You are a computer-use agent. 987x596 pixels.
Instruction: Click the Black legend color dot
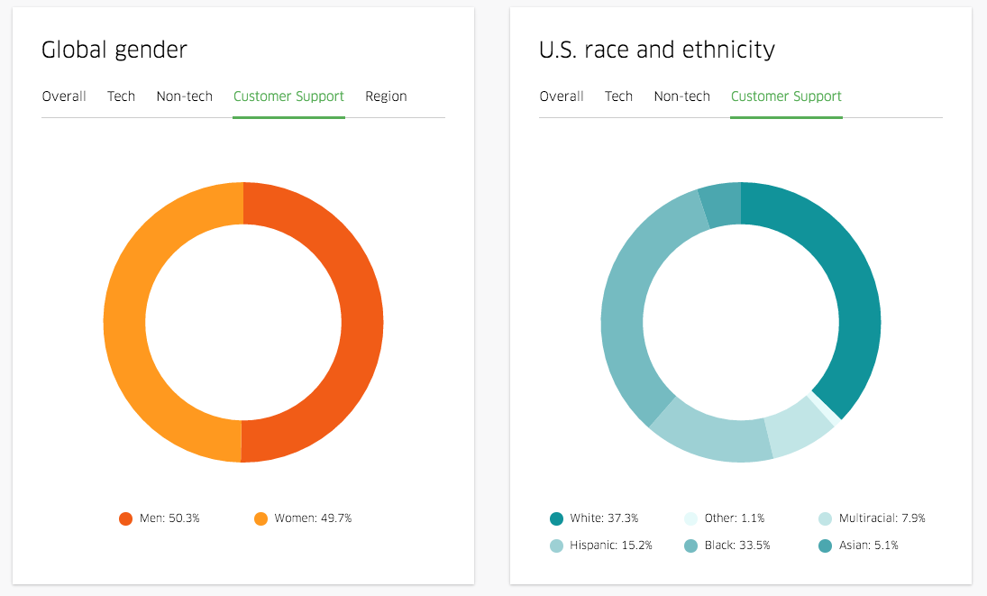click(x=690, y=546)
